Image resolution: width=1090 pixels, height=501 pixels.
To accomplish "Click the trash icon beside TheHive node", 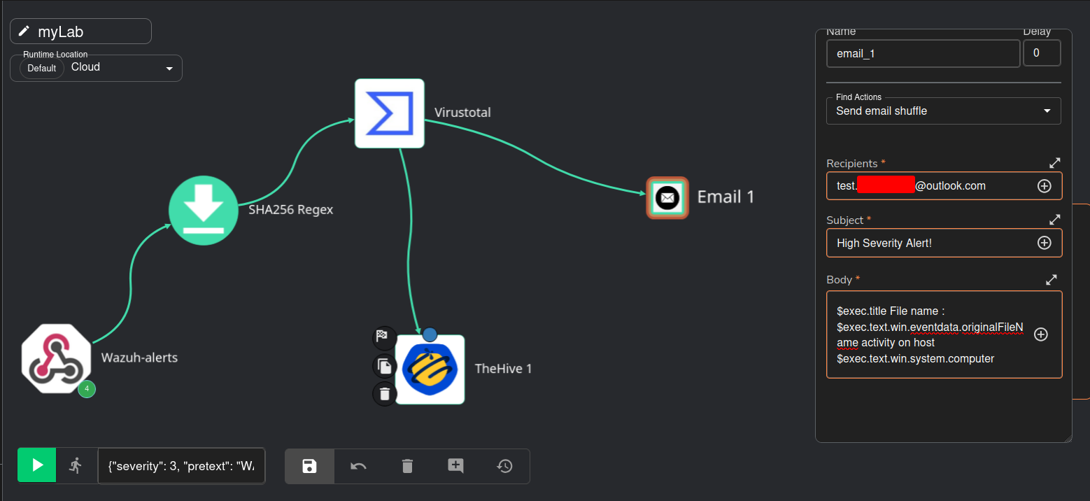I will click(x=384, y=394).
